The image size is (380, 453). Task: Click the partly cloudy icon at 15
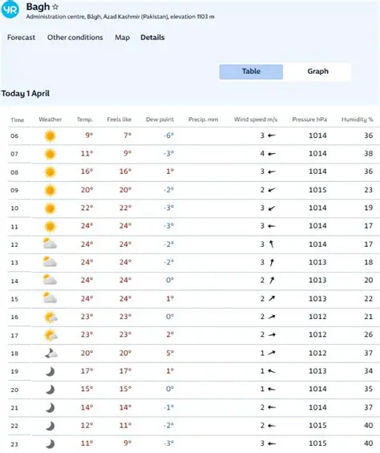[50, 298]
